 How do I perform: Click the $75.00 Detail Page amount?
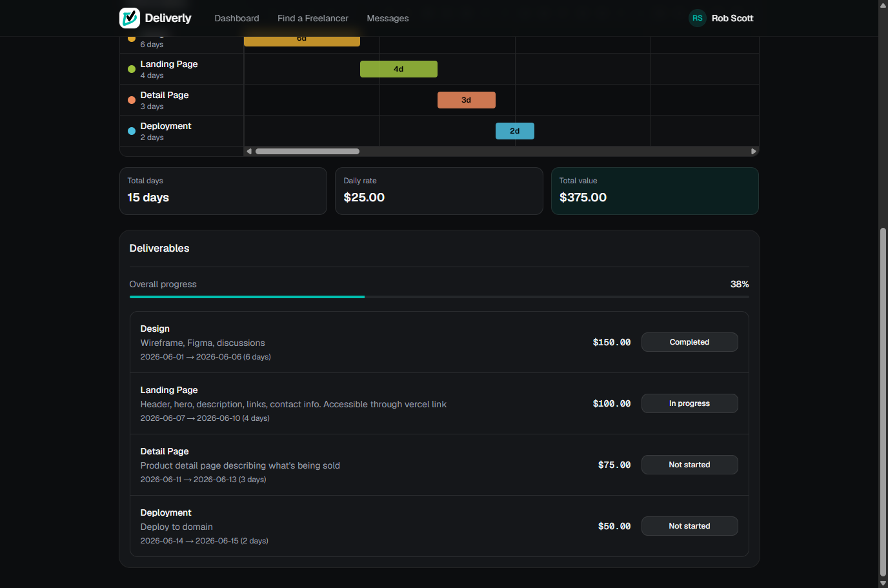tap(614, 465)
